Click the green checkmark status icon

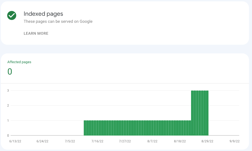(12, 15)
